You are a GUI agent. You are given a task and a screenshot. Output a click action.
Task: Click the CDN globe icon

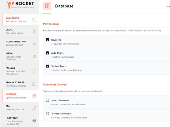click(34, 108)
